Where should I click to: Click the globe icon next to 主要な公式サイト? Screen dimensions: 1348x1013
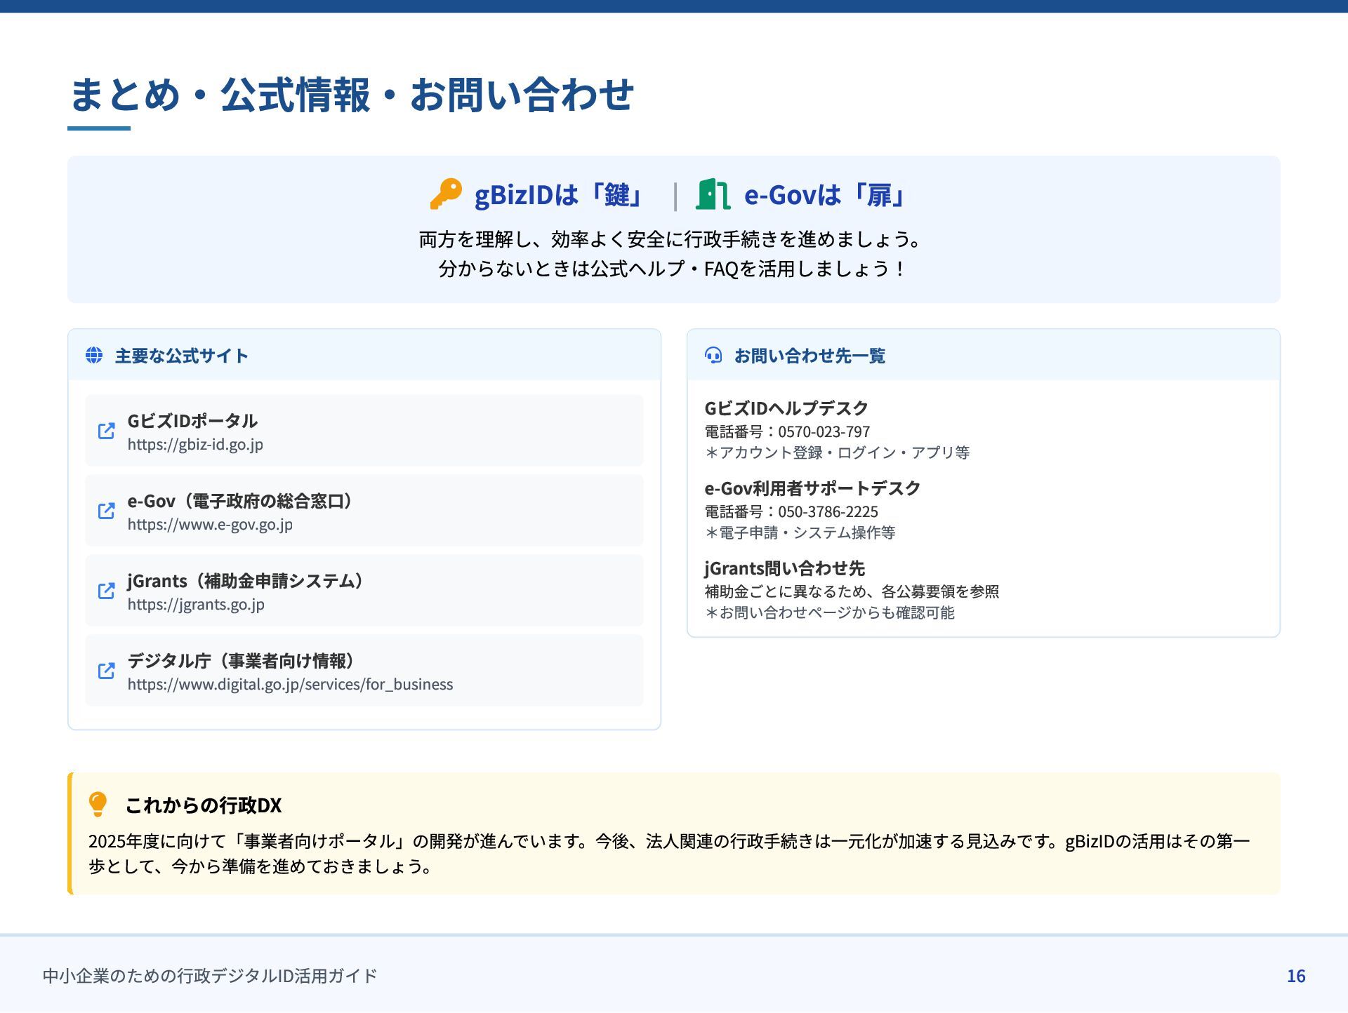[94, 356]
